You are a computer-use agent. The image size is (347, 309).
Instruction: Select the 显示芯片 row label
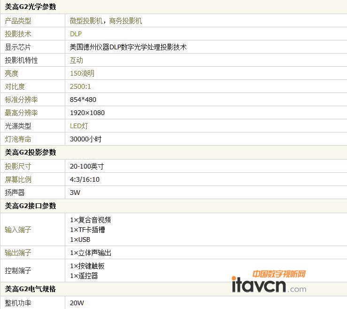click(18, 47)
